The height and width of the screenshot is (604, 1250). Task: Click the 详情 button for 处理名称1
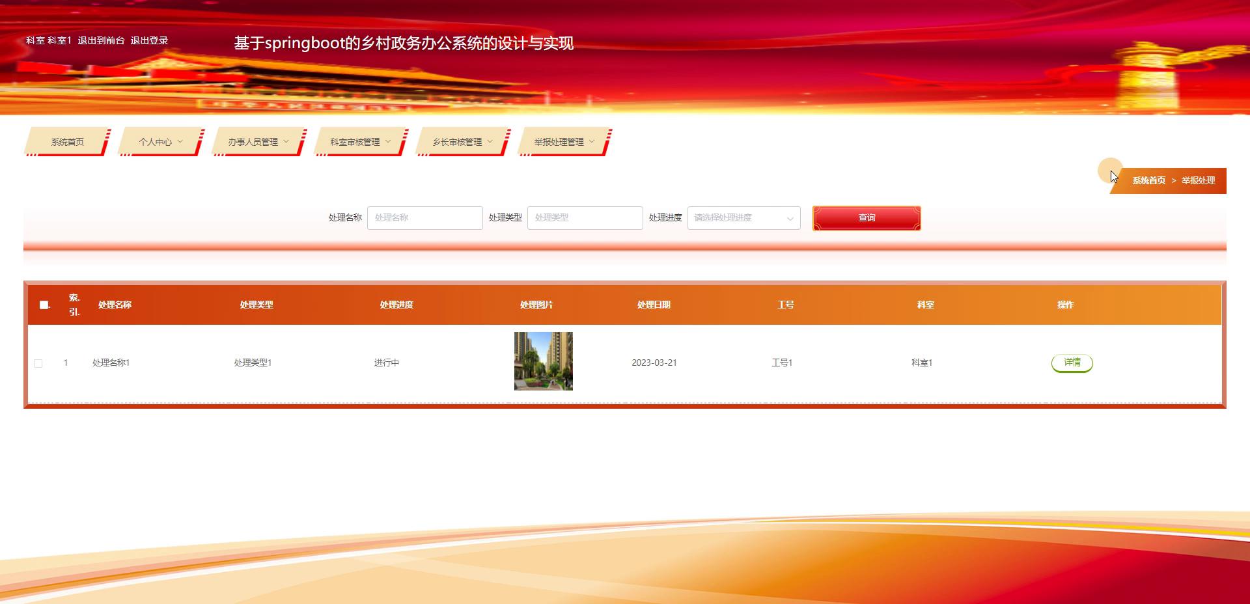tap(1072, 363)
